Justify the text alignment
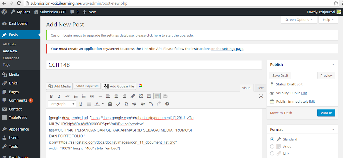This screenshot has height=158, width=343. coord(89,104)
